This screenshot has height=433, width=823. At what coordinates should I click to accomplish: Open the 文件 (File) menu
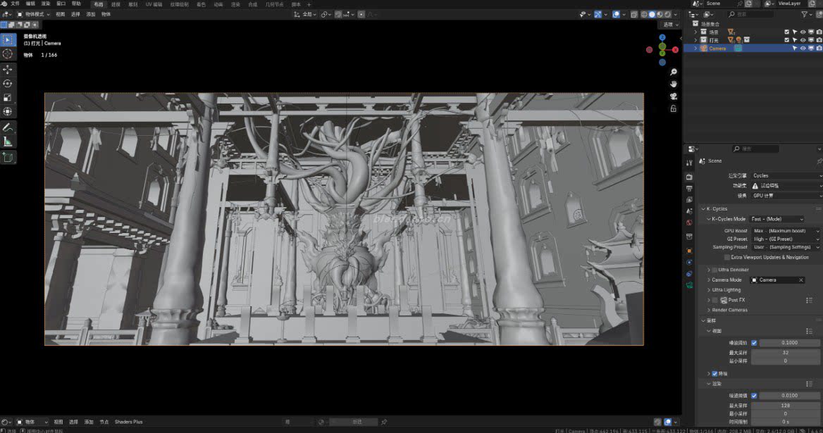(15, 4)
